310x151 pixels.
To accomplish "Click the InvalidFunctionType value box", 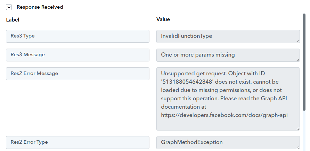I will click(228, 36).
